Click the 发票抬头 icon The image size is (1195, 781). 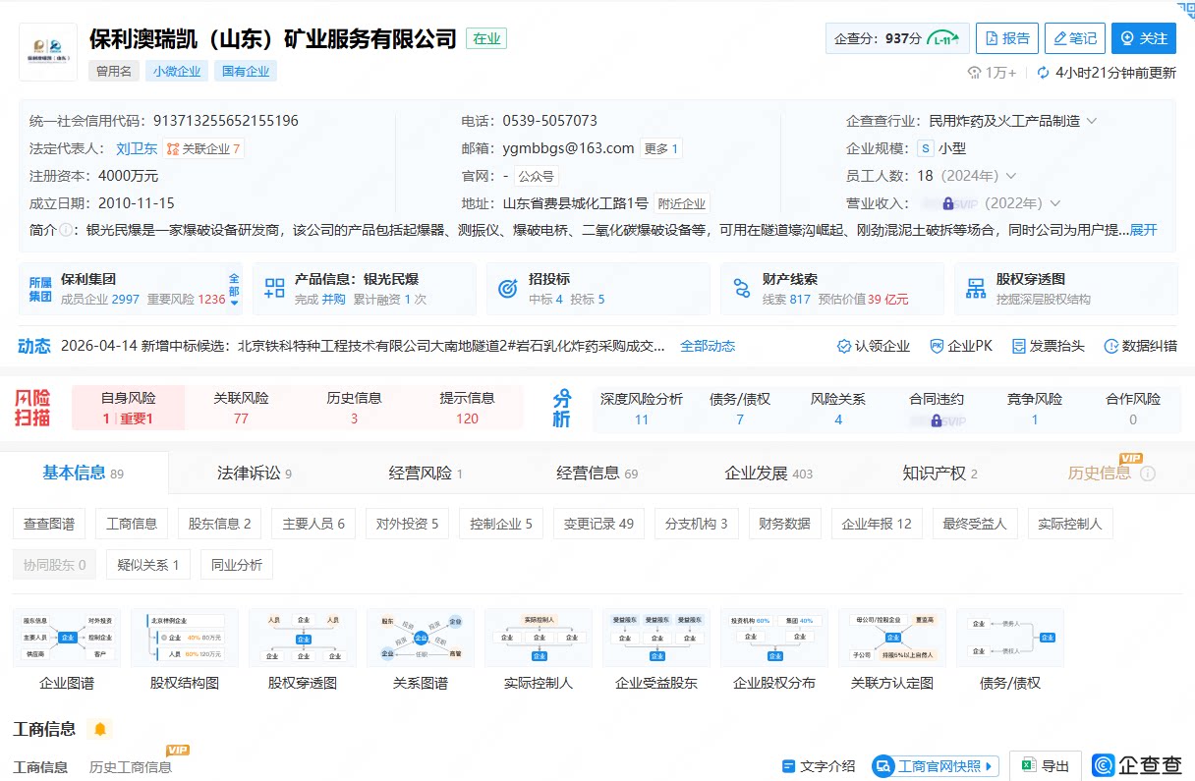point(1018,346)
